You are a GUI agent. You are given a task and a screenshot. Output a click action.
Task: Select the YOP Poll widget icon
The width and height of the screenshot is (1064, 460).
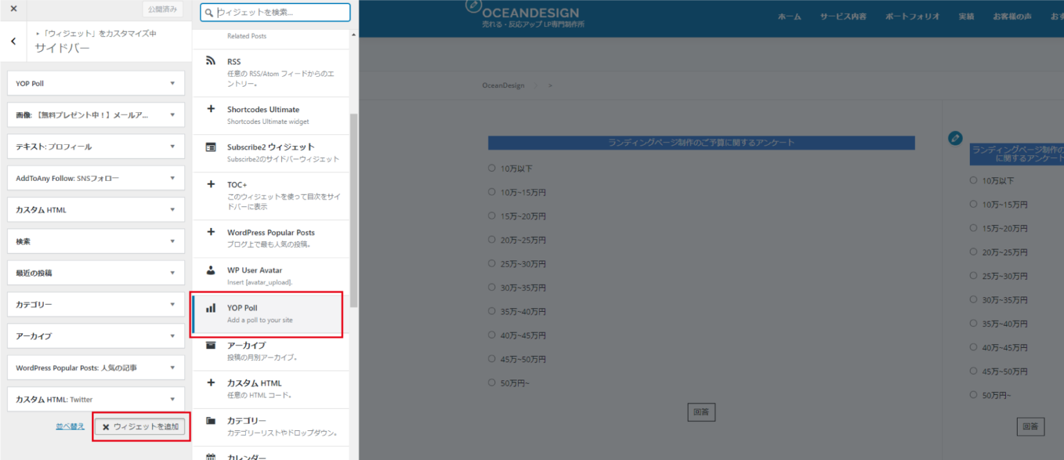coord(211,308)
